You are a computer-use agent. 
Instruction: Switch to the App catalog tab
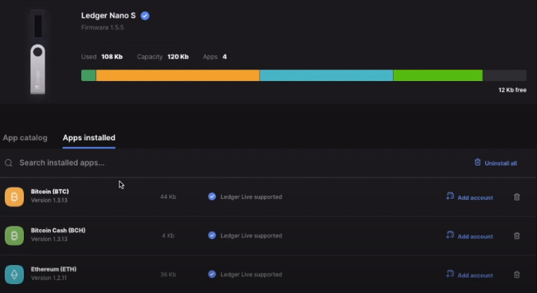click(x=25, y=138)
